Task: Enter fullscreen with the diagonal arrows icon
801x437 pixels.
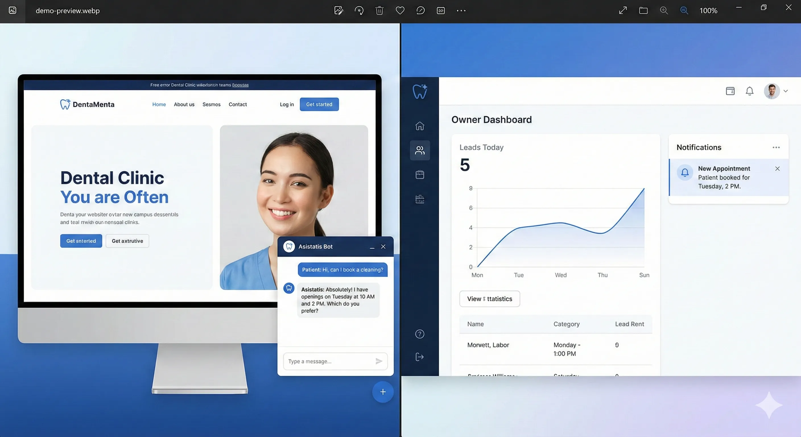Action: [623, 11]
